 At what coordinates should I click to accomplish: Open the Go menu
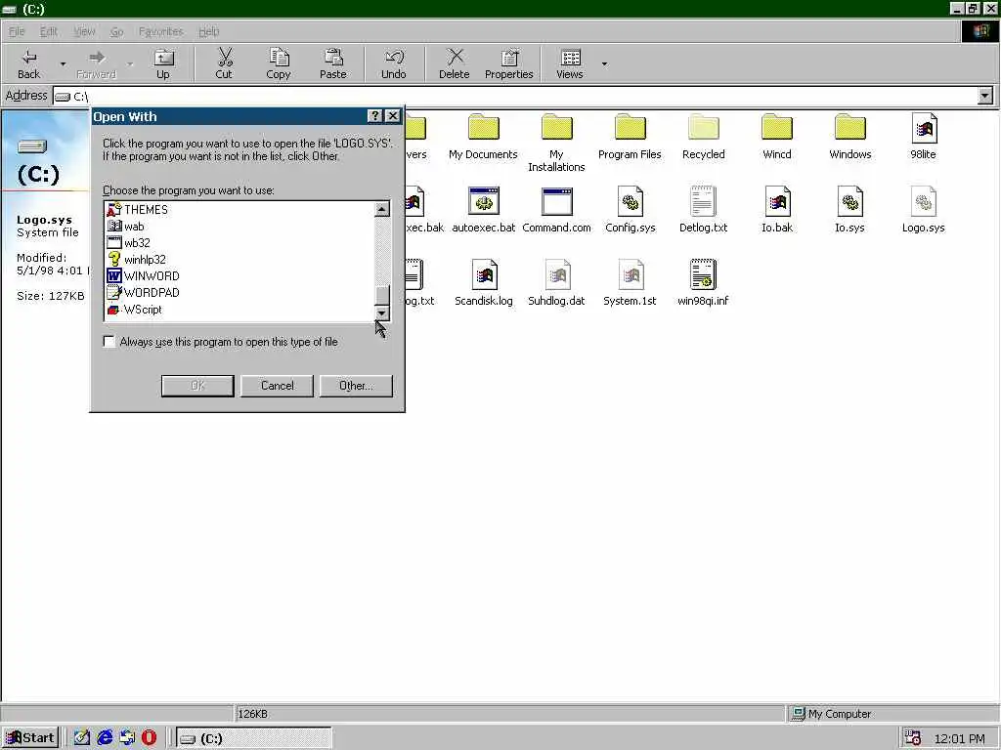[x=117, y=31]
